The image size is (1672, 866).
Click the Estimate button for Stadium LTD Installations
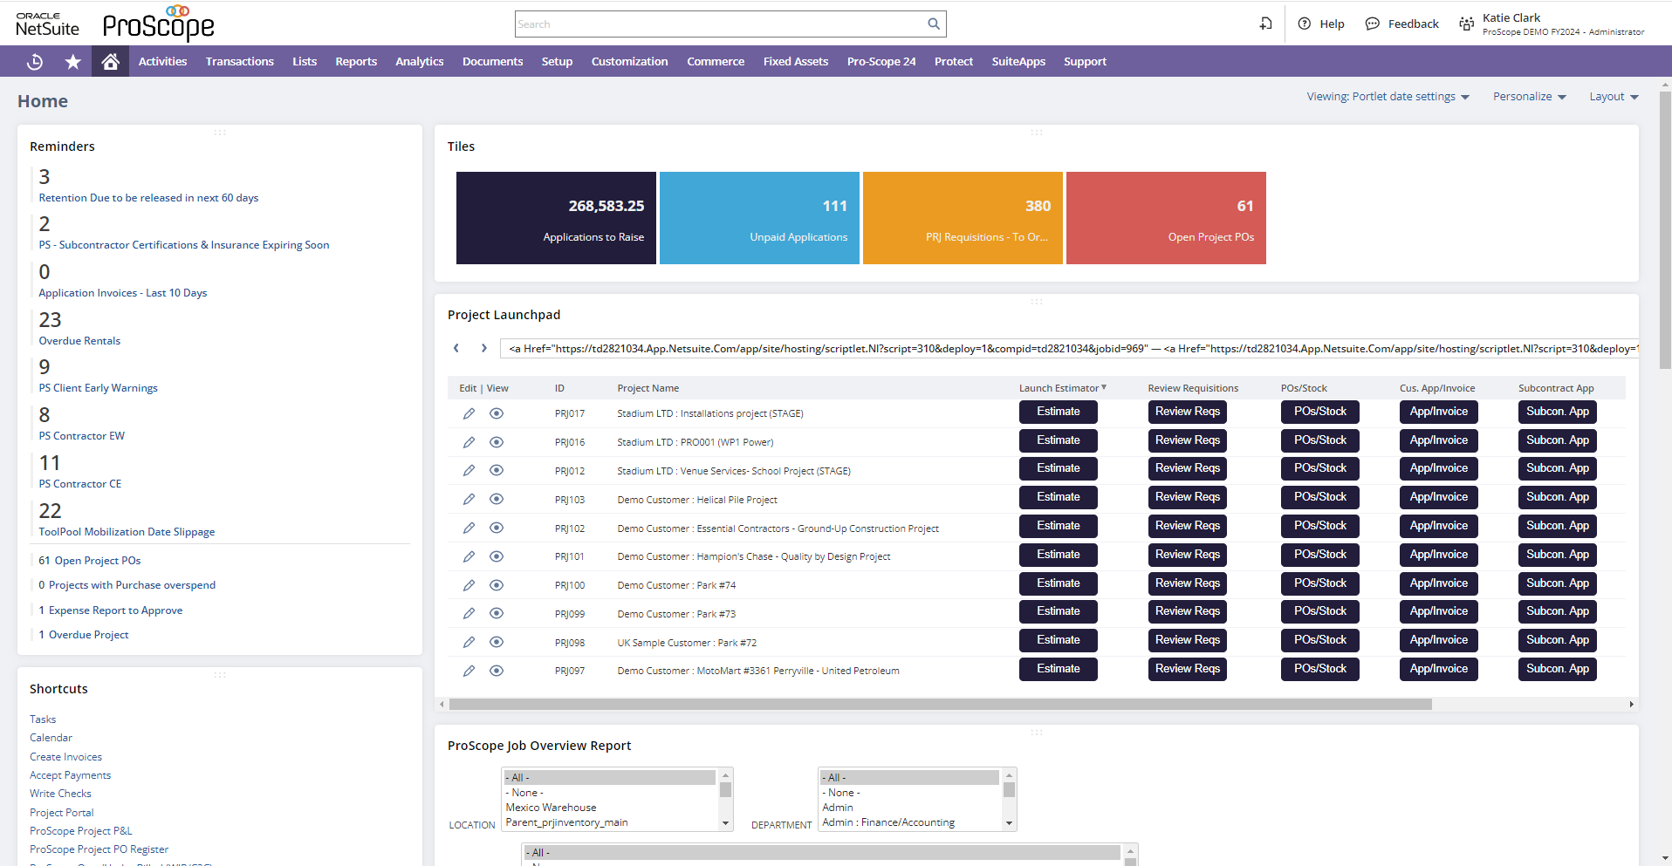click(1058, 411)
